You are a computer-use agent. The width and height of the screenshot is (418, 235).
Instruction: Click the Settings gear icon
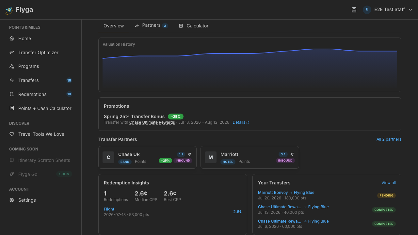pos(12,200)
